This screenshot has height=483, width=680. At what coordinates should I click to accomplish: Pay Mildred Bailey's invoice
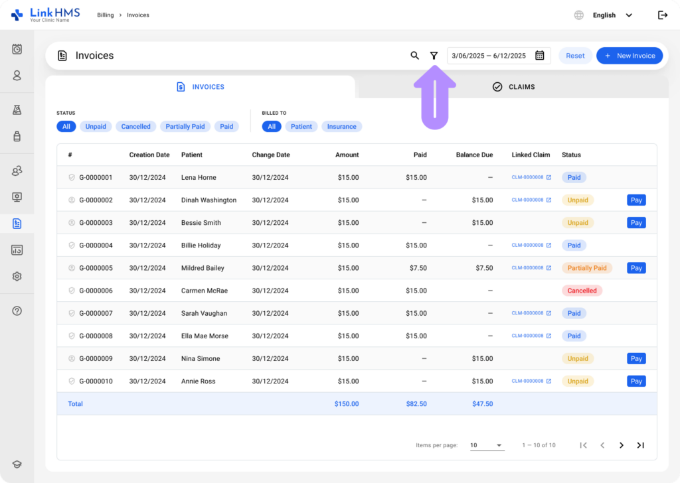(636, 268)
